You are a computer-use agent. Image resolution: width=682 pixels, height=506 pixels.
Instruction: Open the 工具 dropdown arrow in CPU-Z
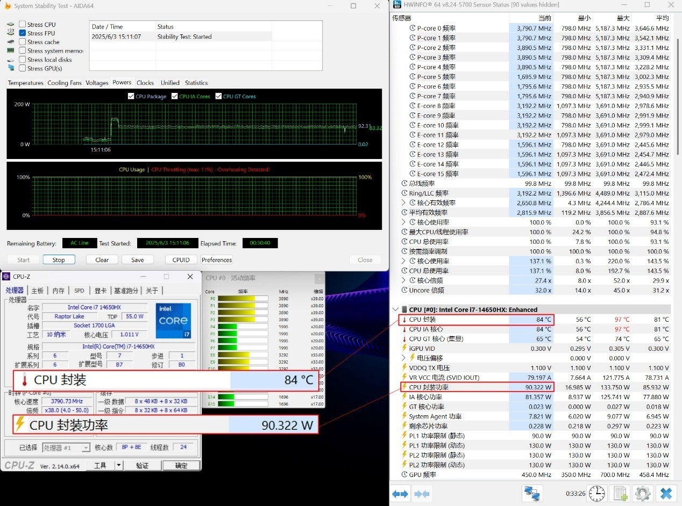pyautogui.click(x=119, y=465)
